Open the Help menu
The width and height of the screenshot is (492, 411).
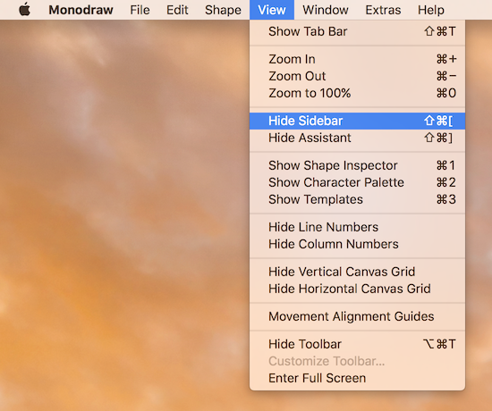[431, 10]
